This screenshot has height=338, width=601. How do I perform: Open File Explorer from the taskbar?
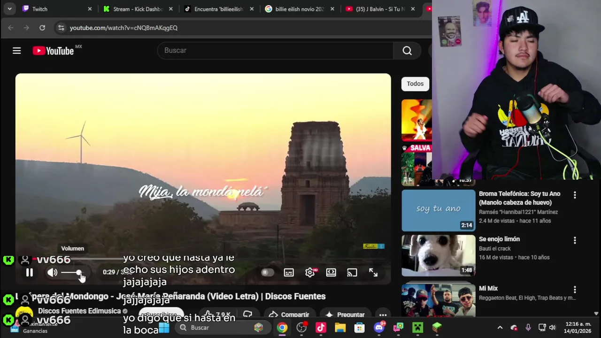pyautogui.click(x=340, y=328)
